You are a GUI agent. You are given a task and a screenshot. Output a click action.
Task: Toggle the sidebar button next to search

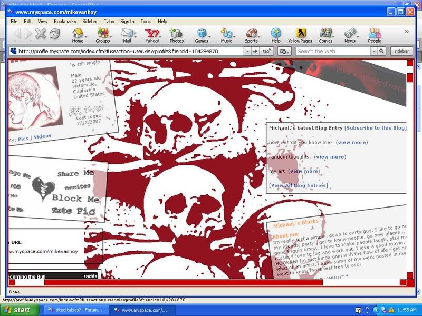coord(401,51)
